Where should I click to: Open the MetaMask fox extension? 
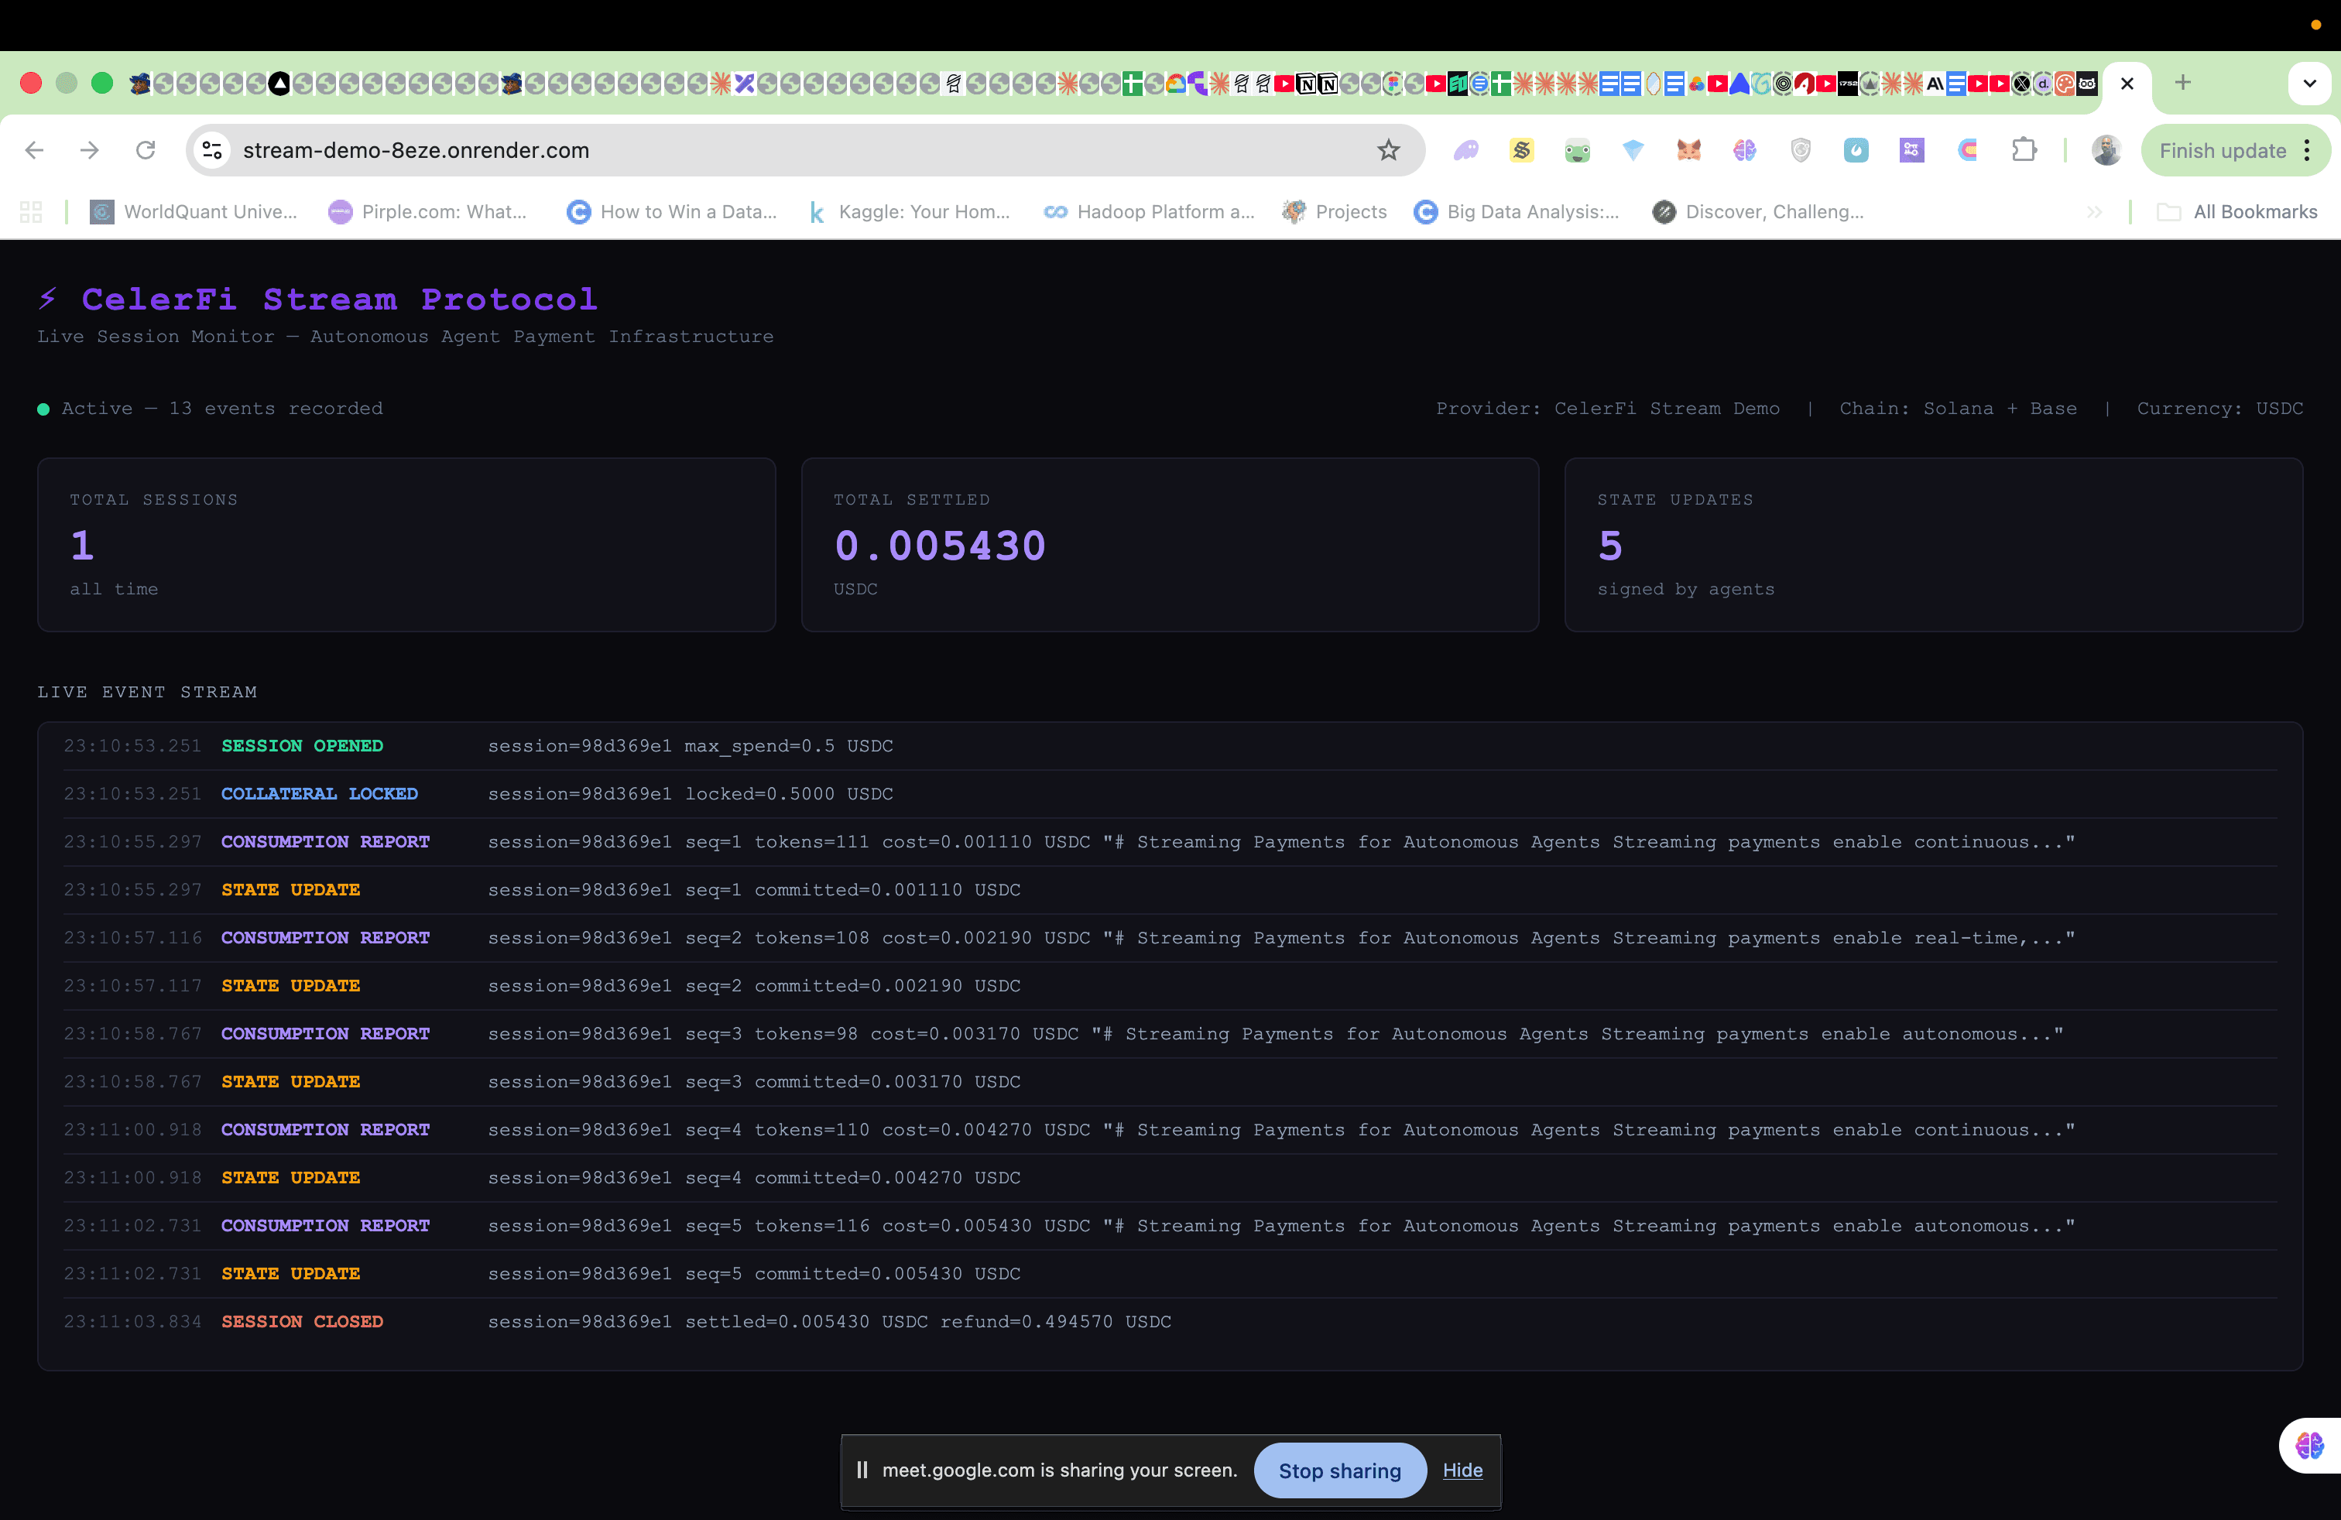(1689, 149)
